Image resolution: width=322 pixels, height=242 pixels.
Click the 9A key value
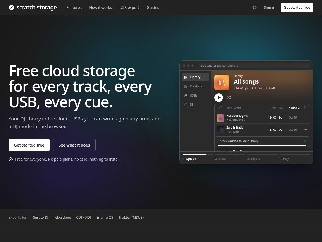click(280, 130)
